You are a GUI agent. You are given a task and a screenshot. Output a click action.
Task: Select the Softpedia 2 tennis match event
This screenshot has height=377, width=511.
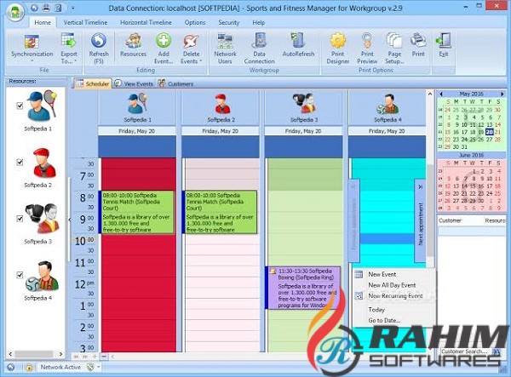[x=221, y=212]
